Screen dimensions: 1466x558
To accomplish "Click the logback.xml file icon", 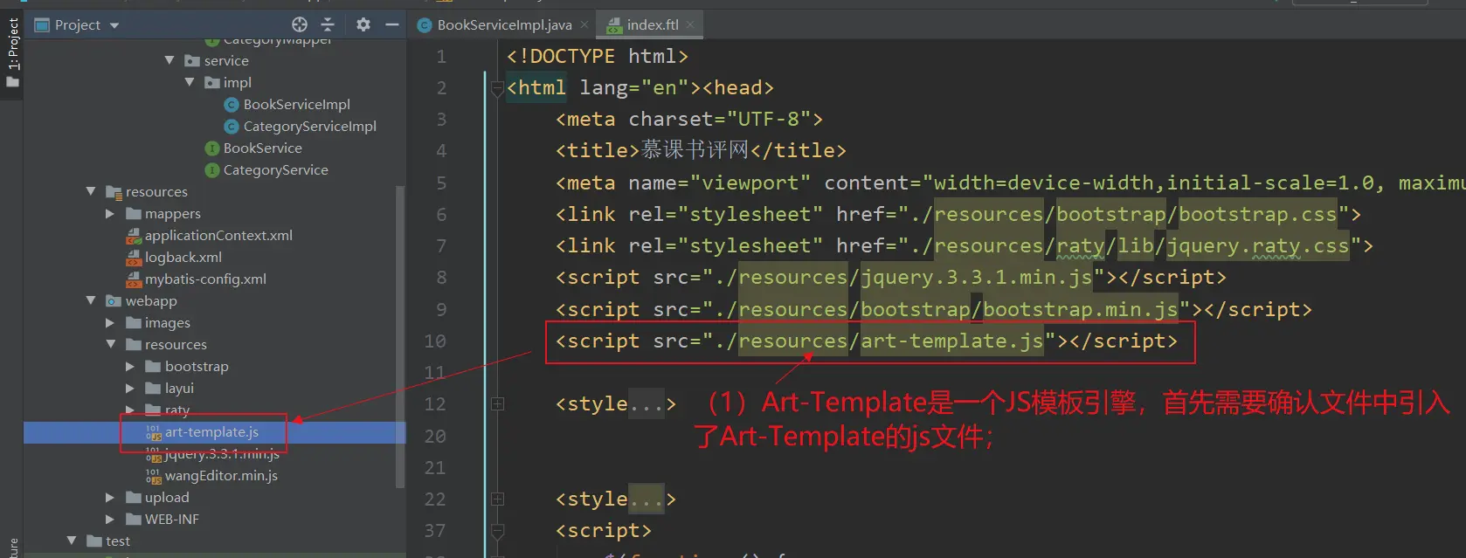I will (134, 257).
